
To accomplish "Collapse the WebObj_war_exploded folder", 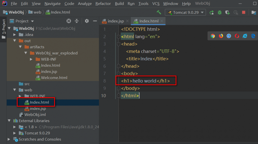I will [x=26, y=53].
